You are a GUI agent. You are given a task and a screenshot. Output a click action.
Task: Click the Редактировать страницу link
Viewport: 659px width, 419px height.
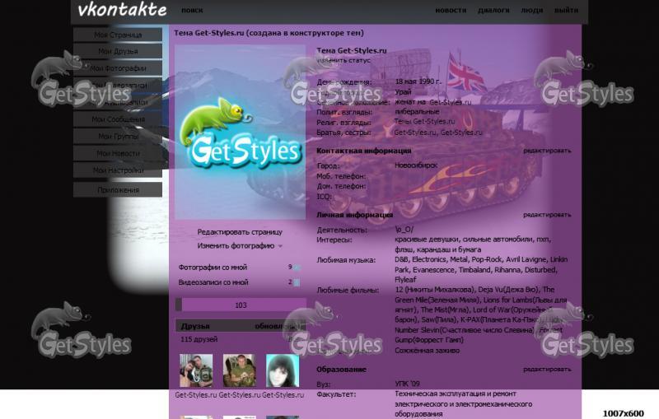(x=240, y=232)
